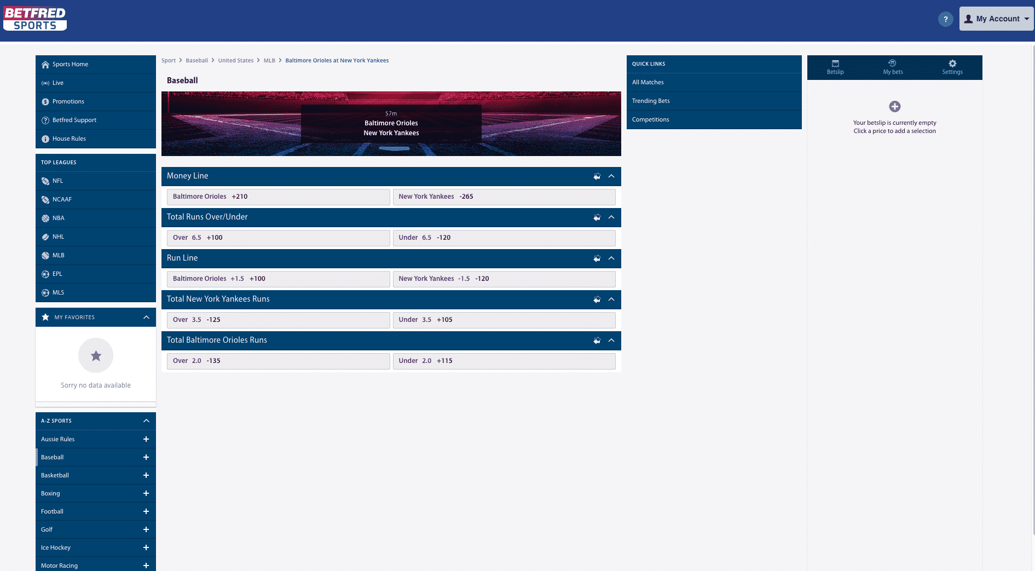
Task: Expand Golf in A-Z Sports
Action: tap(146, 529)
